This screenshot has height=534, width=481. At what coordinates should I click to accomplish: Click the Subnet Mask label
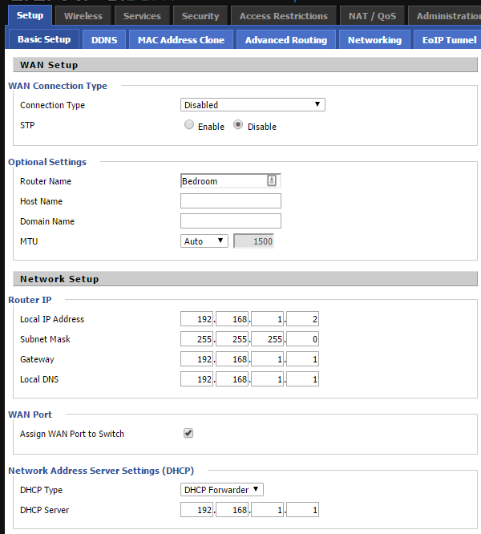pyautogui.click(x=45, y=339)
